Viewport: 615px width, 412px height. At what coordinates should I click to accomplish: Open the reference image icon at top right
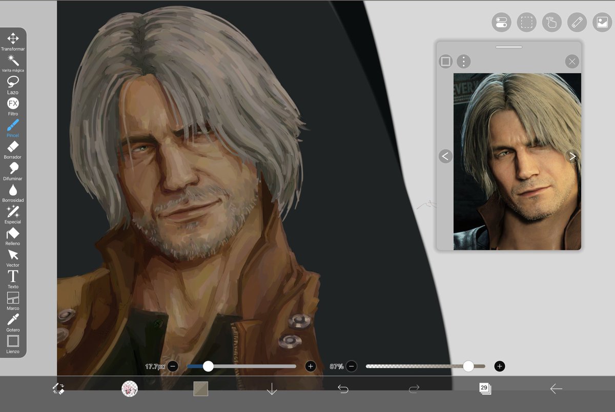coord(602,23)
